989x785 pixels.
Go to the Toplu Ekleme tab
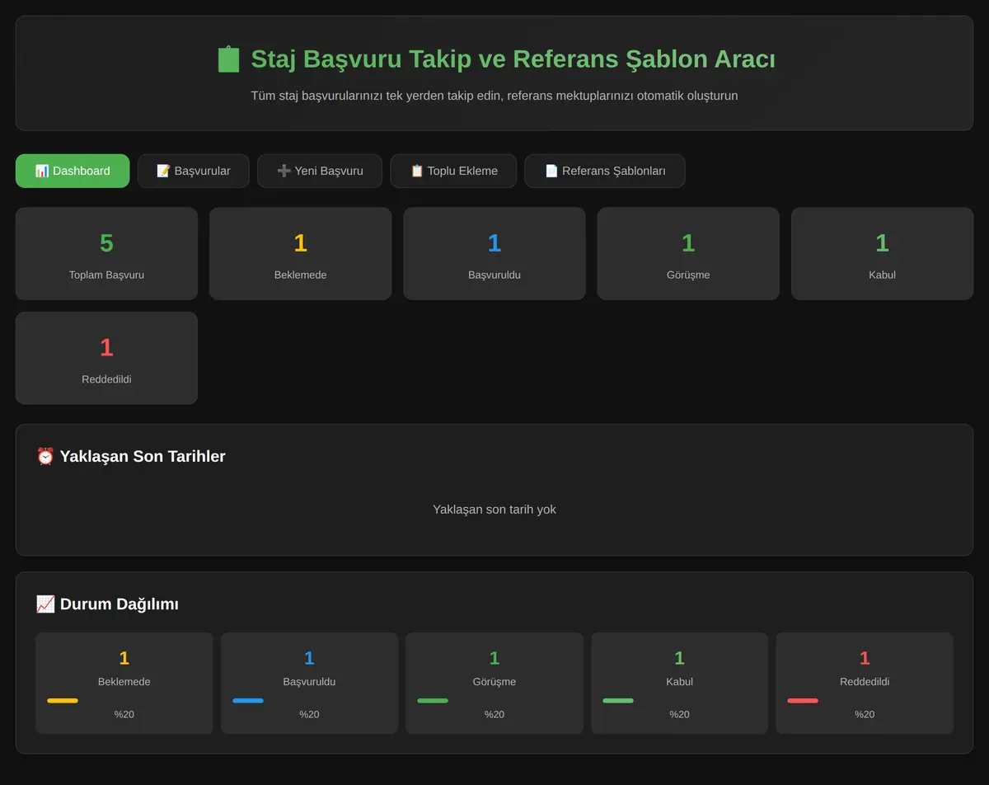coord(453,171)
